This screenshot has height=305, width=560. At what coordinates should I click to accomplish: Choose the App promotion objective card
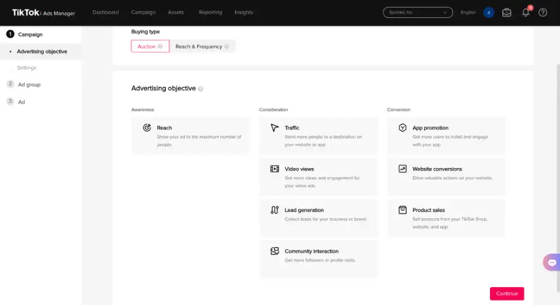(x=446, y=136)
